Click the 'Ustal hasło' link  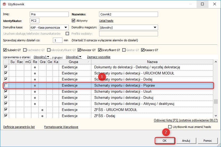(x=106, y=21)
